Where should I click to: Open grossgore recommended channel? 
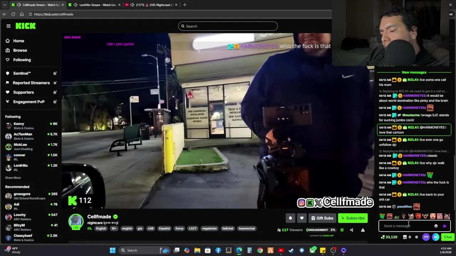click(x=31, y=196)
